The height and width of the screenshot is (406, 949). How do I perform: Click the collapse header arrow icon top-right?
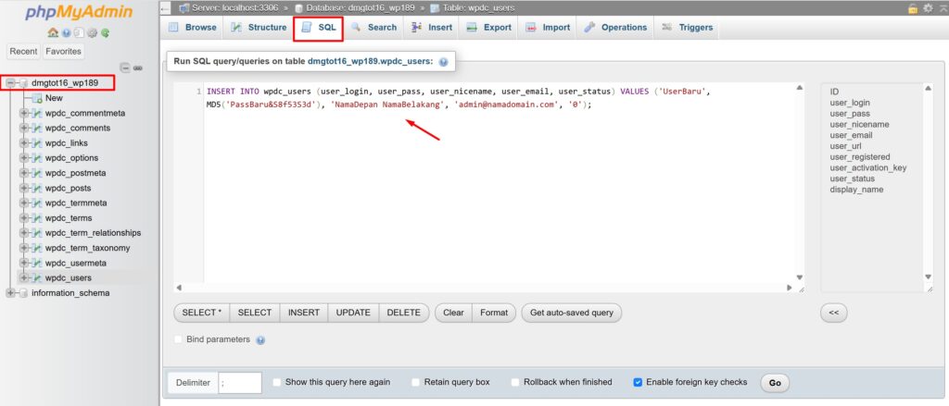point(942,7)
